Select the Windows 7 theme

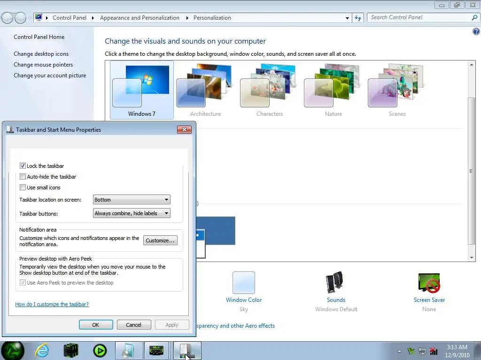142,90
